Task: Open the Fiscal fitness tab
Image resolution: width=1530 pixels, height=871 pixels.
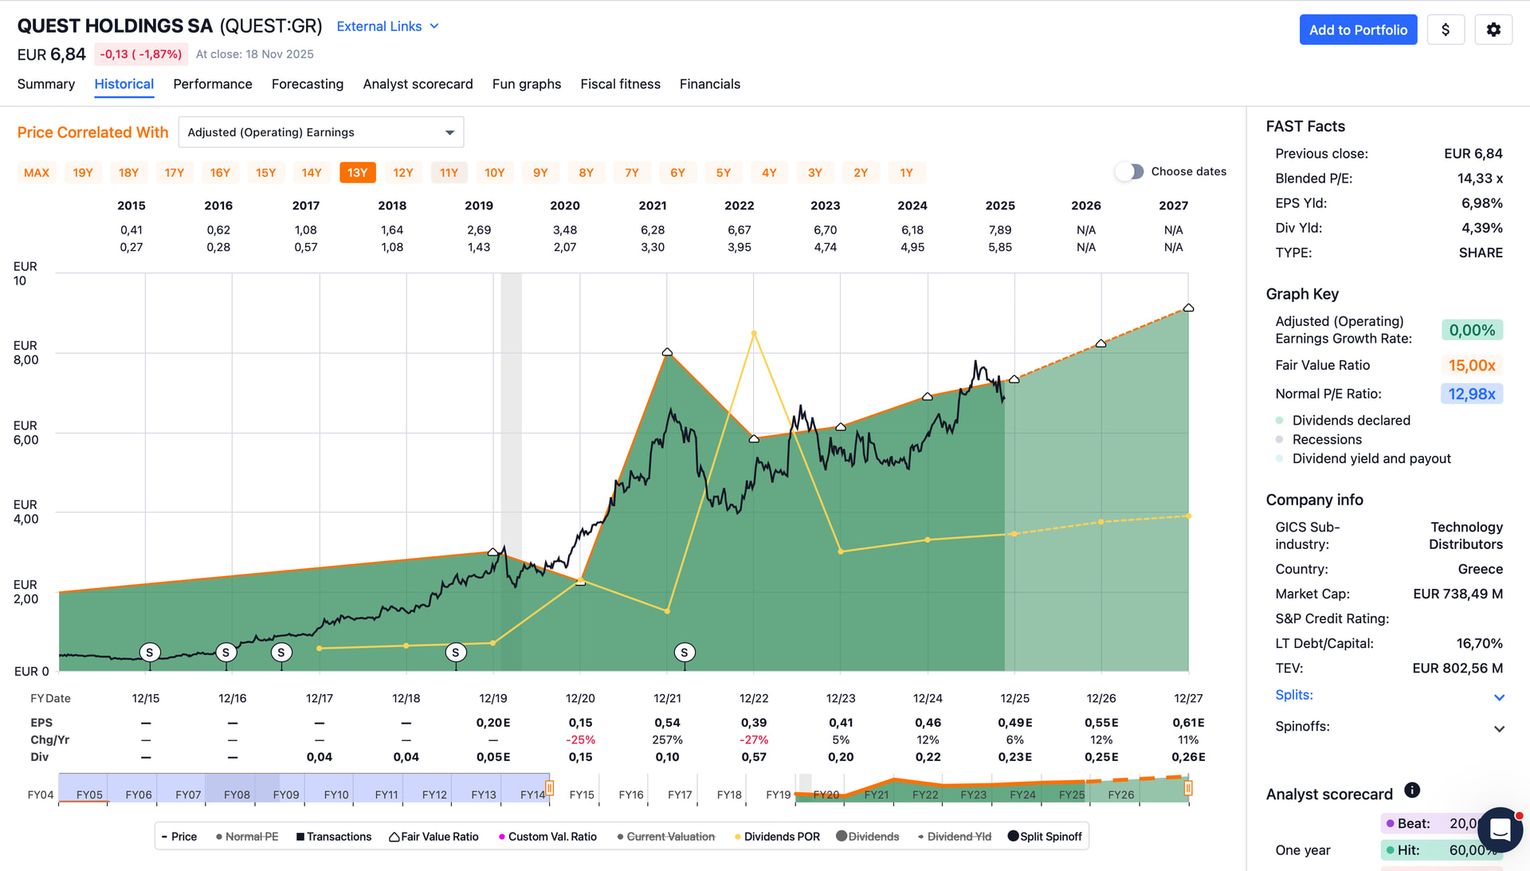Action: (620, 84)
